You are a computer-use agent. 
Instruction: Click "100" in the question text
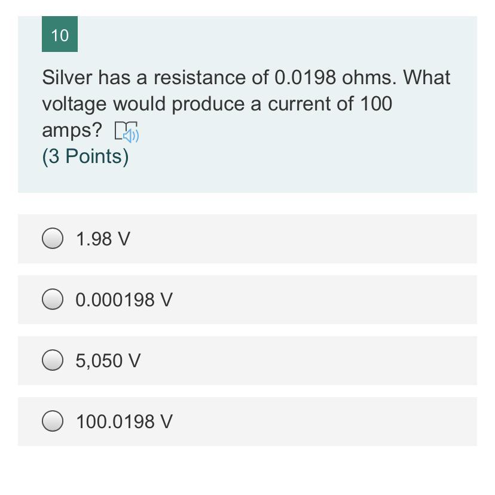click(x=375, y=104)
